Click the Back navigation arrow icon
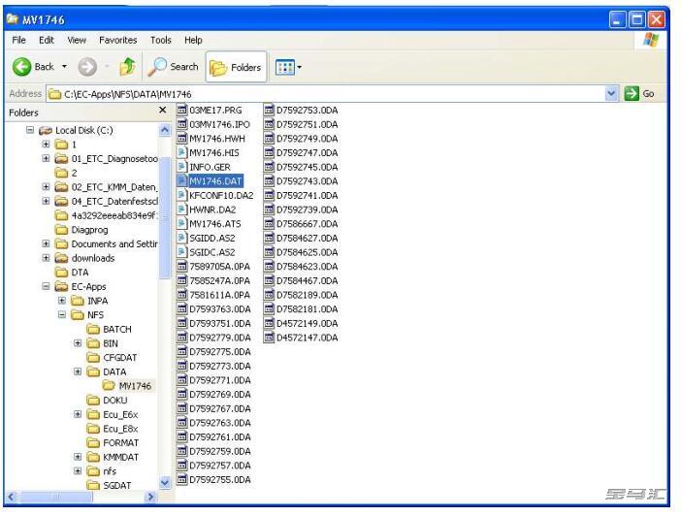 point(21,67)
